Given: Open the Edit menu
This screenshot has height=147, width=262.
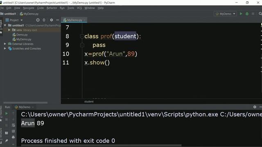Looking at the screenshot, I should 9,8.
